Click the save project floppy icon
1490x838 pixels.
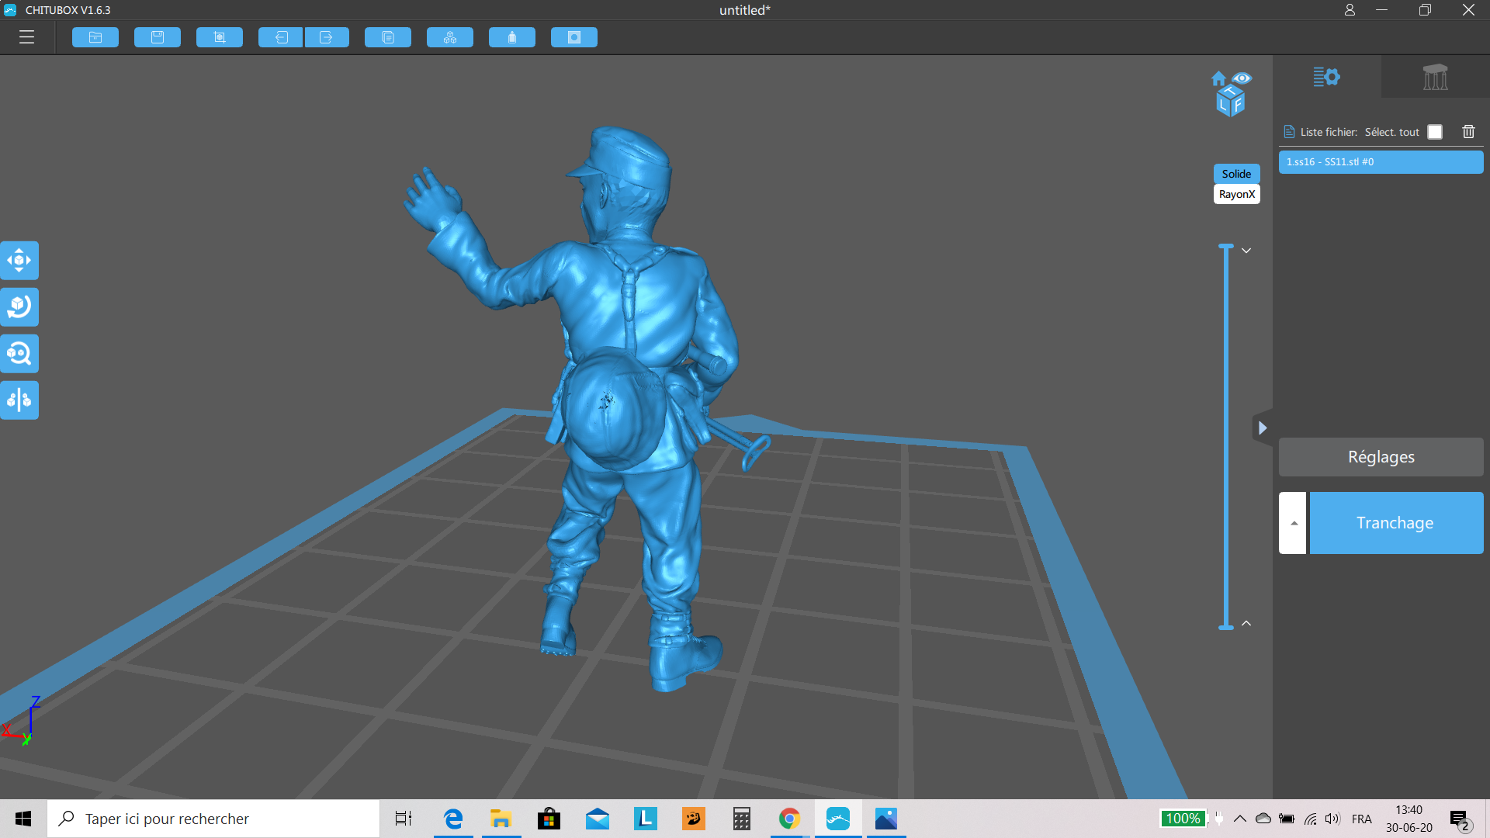tap(158, 37)
